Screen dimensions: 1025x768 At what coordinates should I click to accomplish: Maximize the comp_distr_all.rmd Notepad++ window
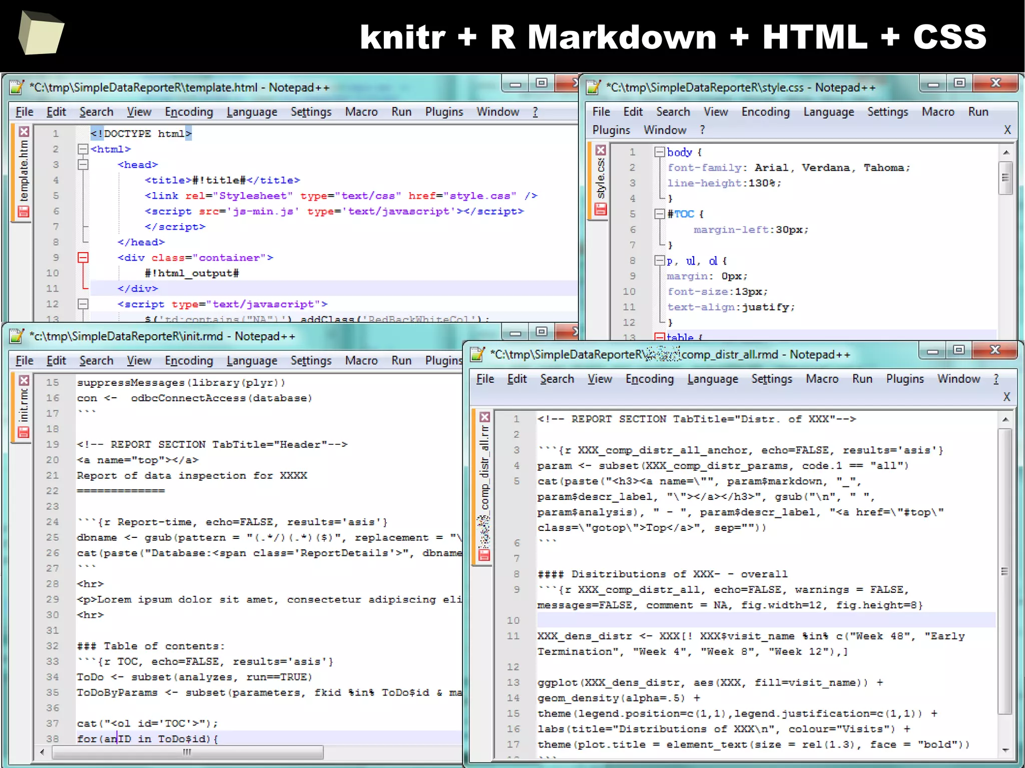(x=958, y=350)
